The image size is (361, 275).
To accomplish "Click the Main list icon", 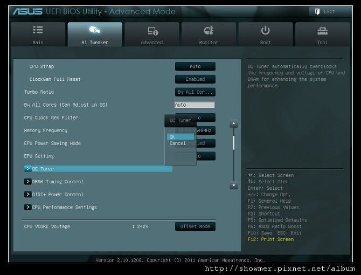I will tap(38, 30).
